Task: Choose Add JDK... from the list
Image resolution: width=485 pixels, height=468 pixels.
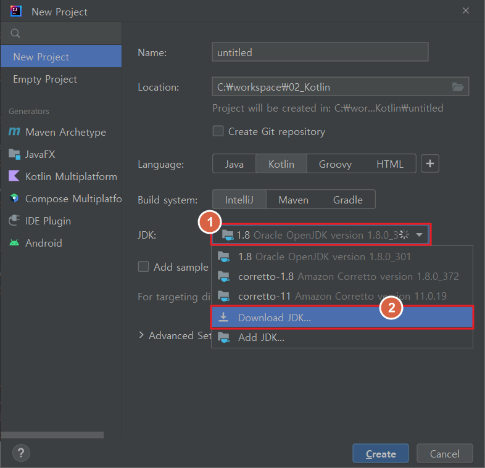Action: pos(342,337)
